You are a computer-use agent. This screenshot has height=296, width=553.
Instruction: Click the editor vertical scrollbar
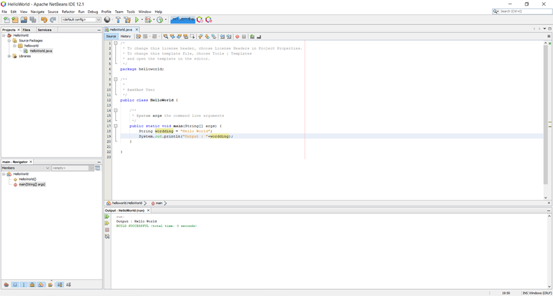point(545,114)
